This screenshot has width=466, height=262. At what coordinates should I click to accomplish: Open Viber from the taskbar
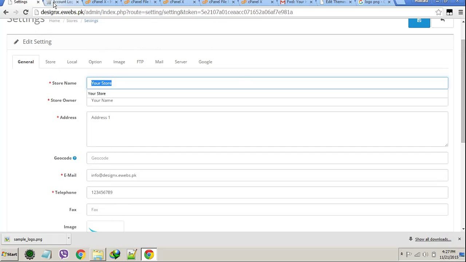(64, 254)
